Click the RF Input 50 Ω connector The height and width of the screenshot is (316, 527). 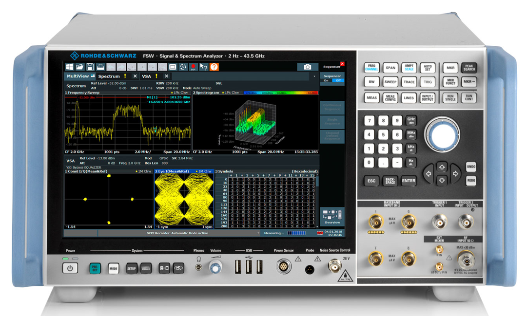coord(466,260)
